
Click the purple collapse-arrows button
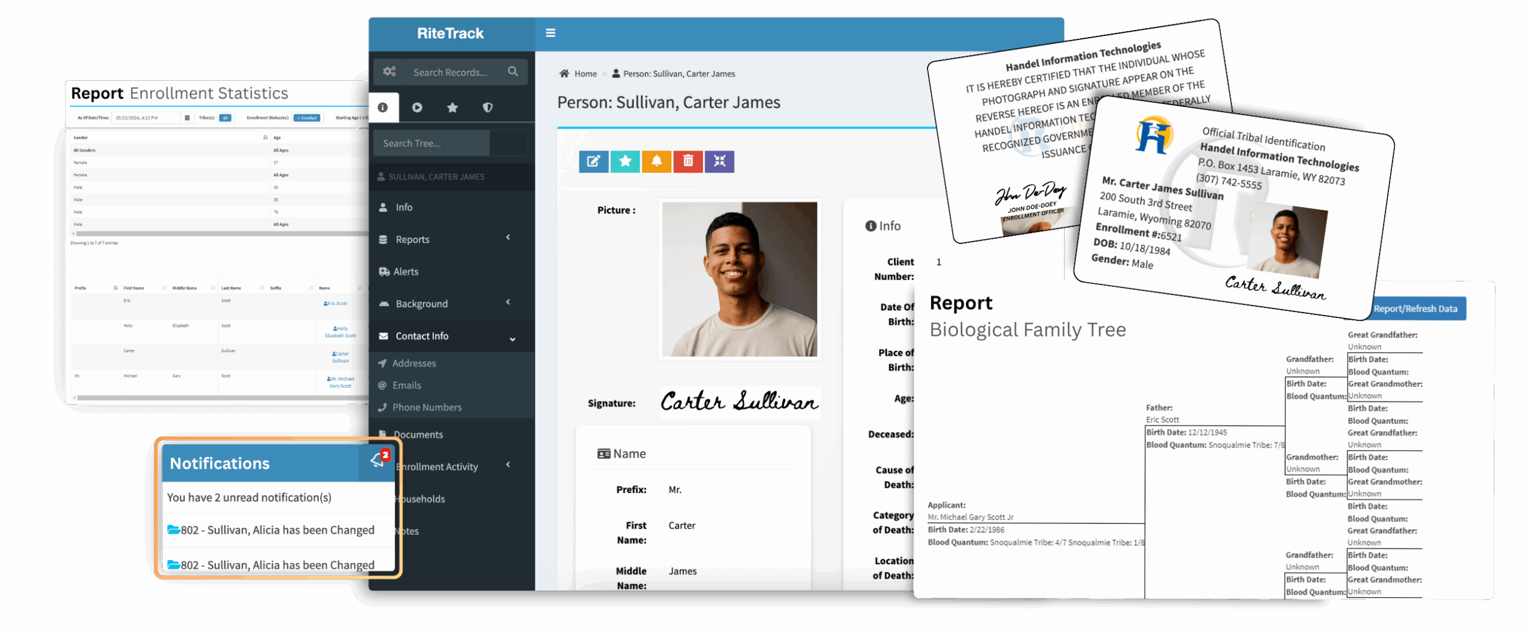point(719,161)
